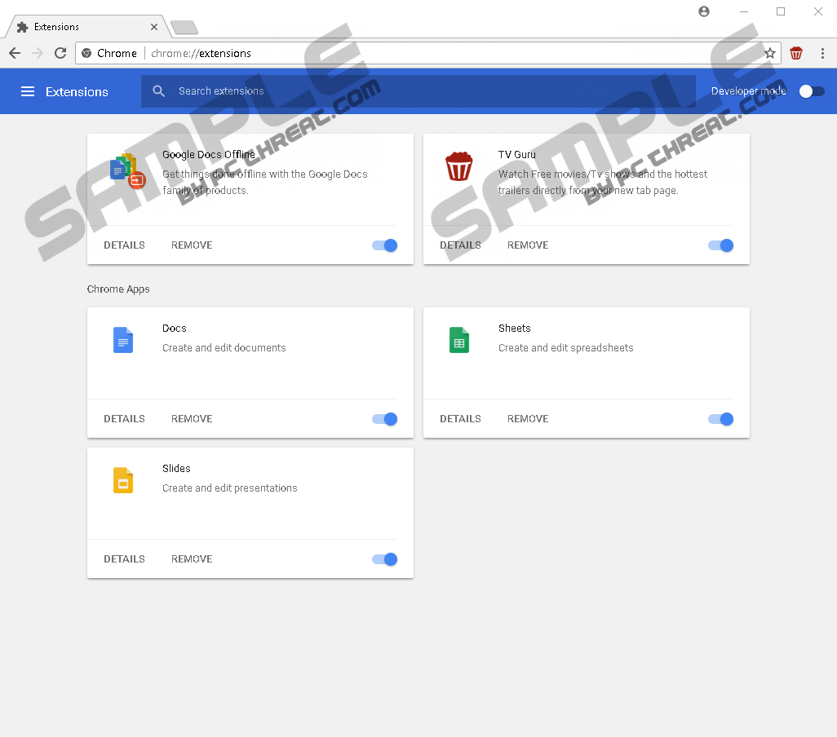The height and width of the screenshot is (737, 837).
Task: Open the user profile account icon
Action: point(704,11)
